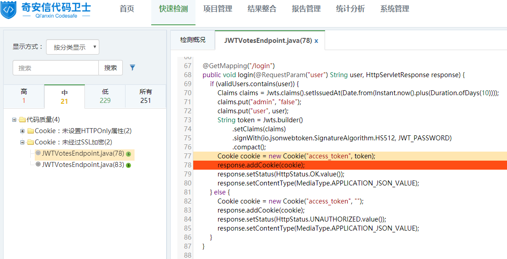
Task: Click the blue filter funnel icon
Action: 132,68
